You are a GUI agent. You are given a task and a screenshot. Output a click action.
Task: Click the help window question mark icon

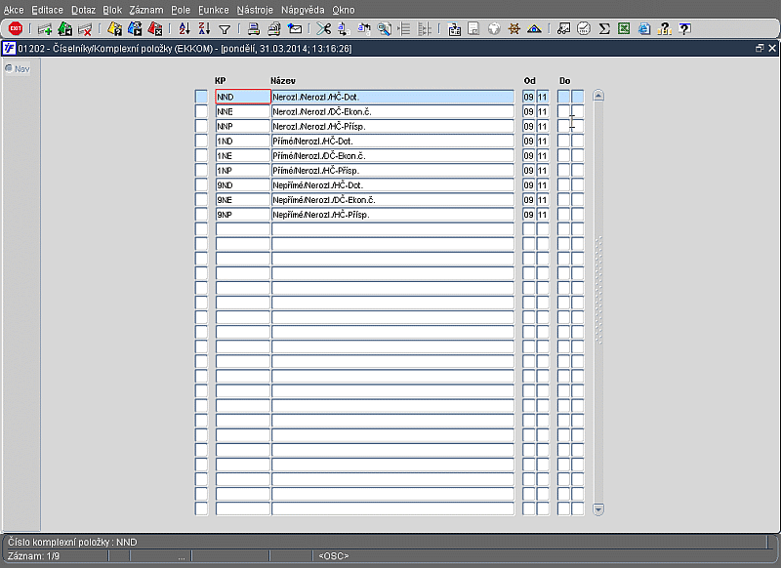coord(685,29)
